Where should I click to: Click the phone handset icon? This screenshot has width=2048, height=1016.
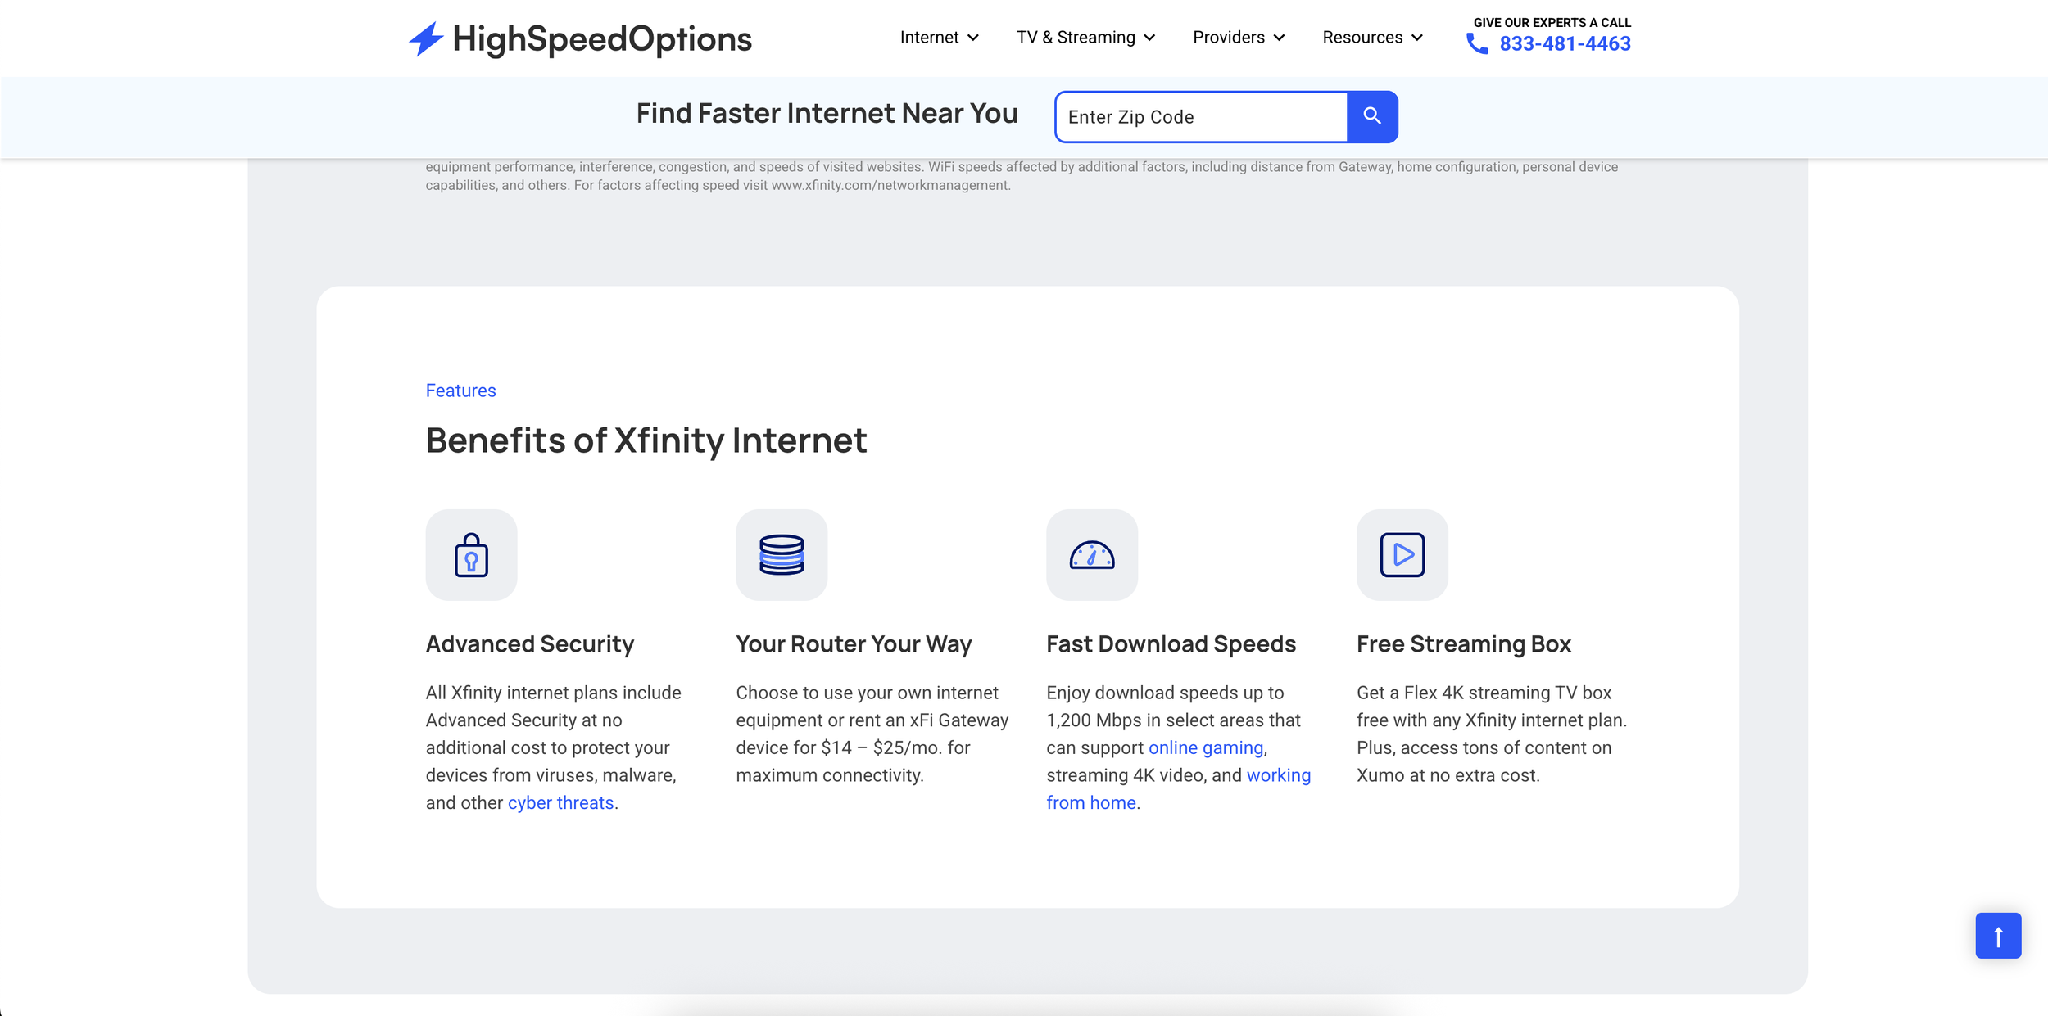[1476, 43]
